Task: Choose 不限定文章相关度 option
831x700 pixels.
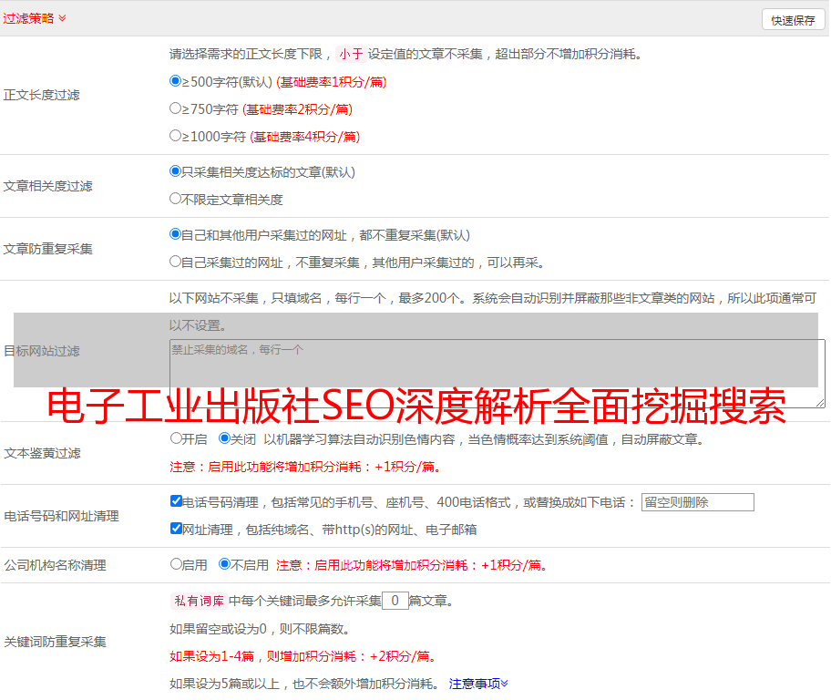Action: [176, 199]
